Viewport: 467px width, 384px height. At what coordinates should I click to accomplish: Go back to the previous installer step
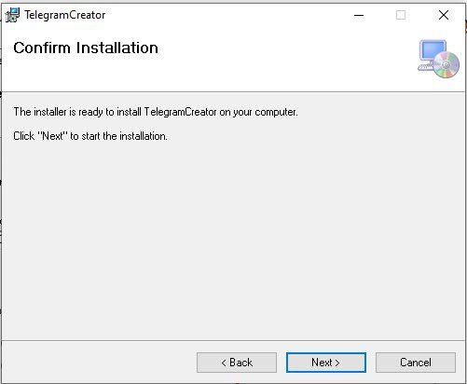[237, 363]
